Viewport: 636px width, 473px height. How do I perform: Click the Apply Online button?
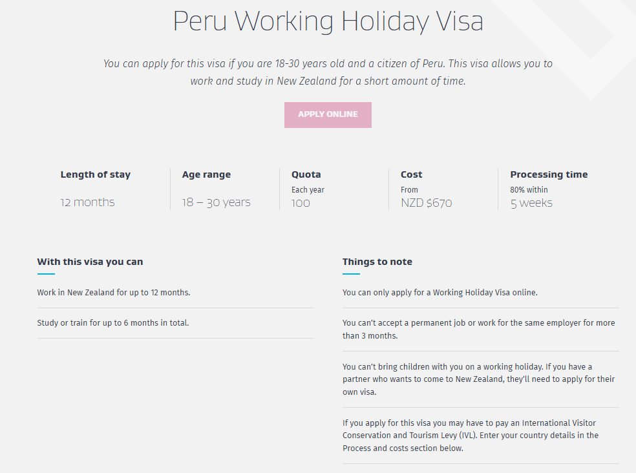click(x=328, y=114)
